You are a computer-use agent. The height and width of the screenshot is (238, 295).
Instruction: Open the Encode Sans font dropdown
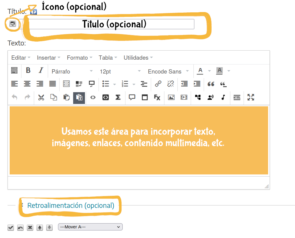(168, 71)
